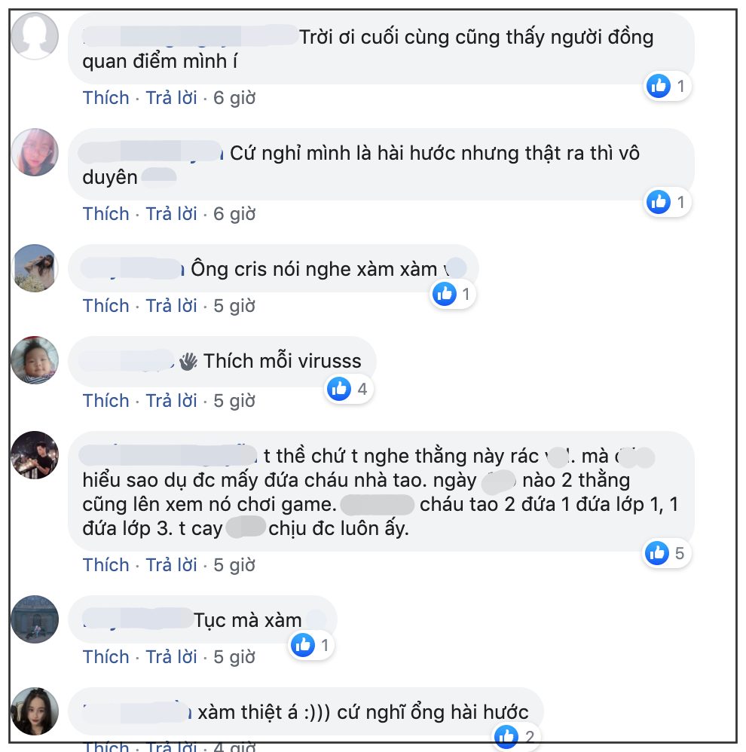Viewport: 746px width, 752px height.
Task: Open the baby photo avatar profile
Action: click(x=35, y=360)
